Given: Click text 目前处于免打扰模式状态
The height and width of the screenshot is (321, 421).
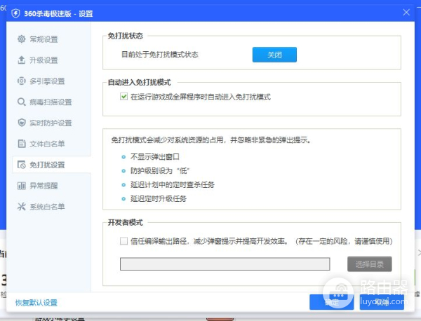Looking at the screenshot, I should pyautogui.click(x=160, y=55).
